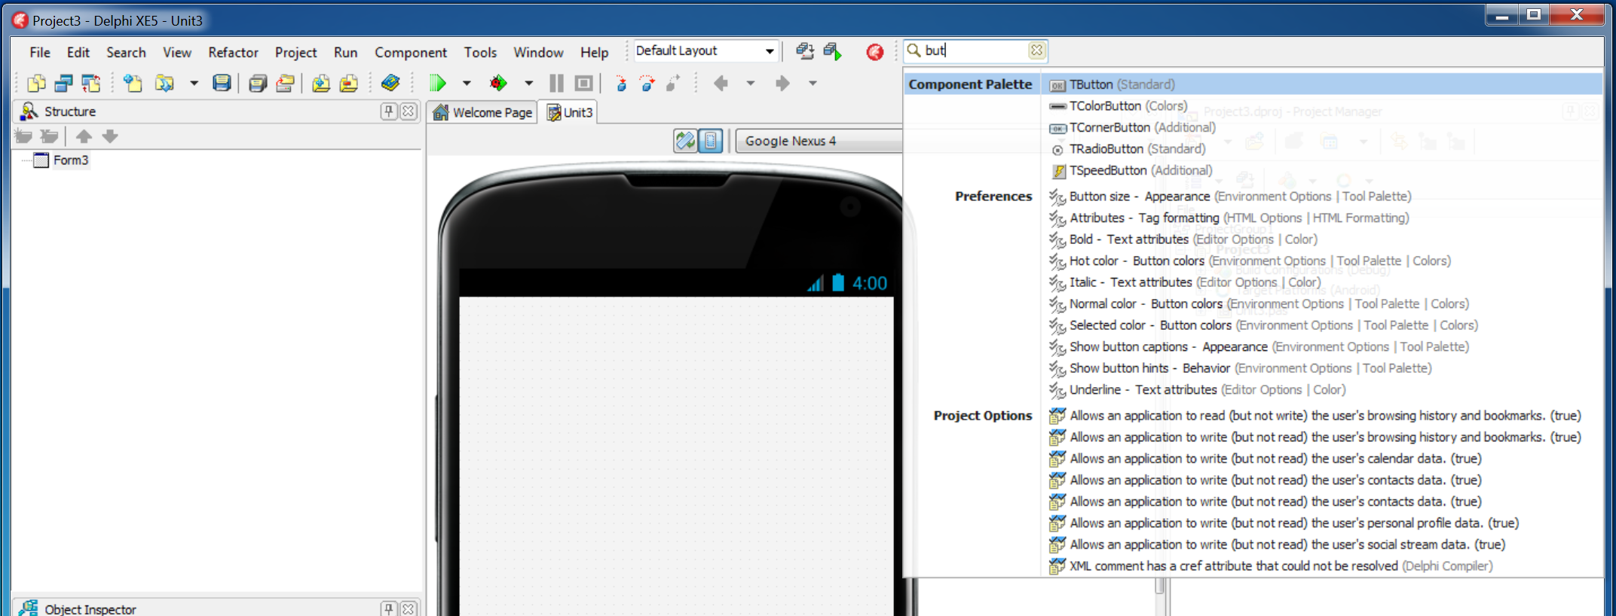Image resolution: width=1616 pixels, height=616 pixels.
Task: Click inside the IDE Insight search field
Action: (x=975, y=50)
